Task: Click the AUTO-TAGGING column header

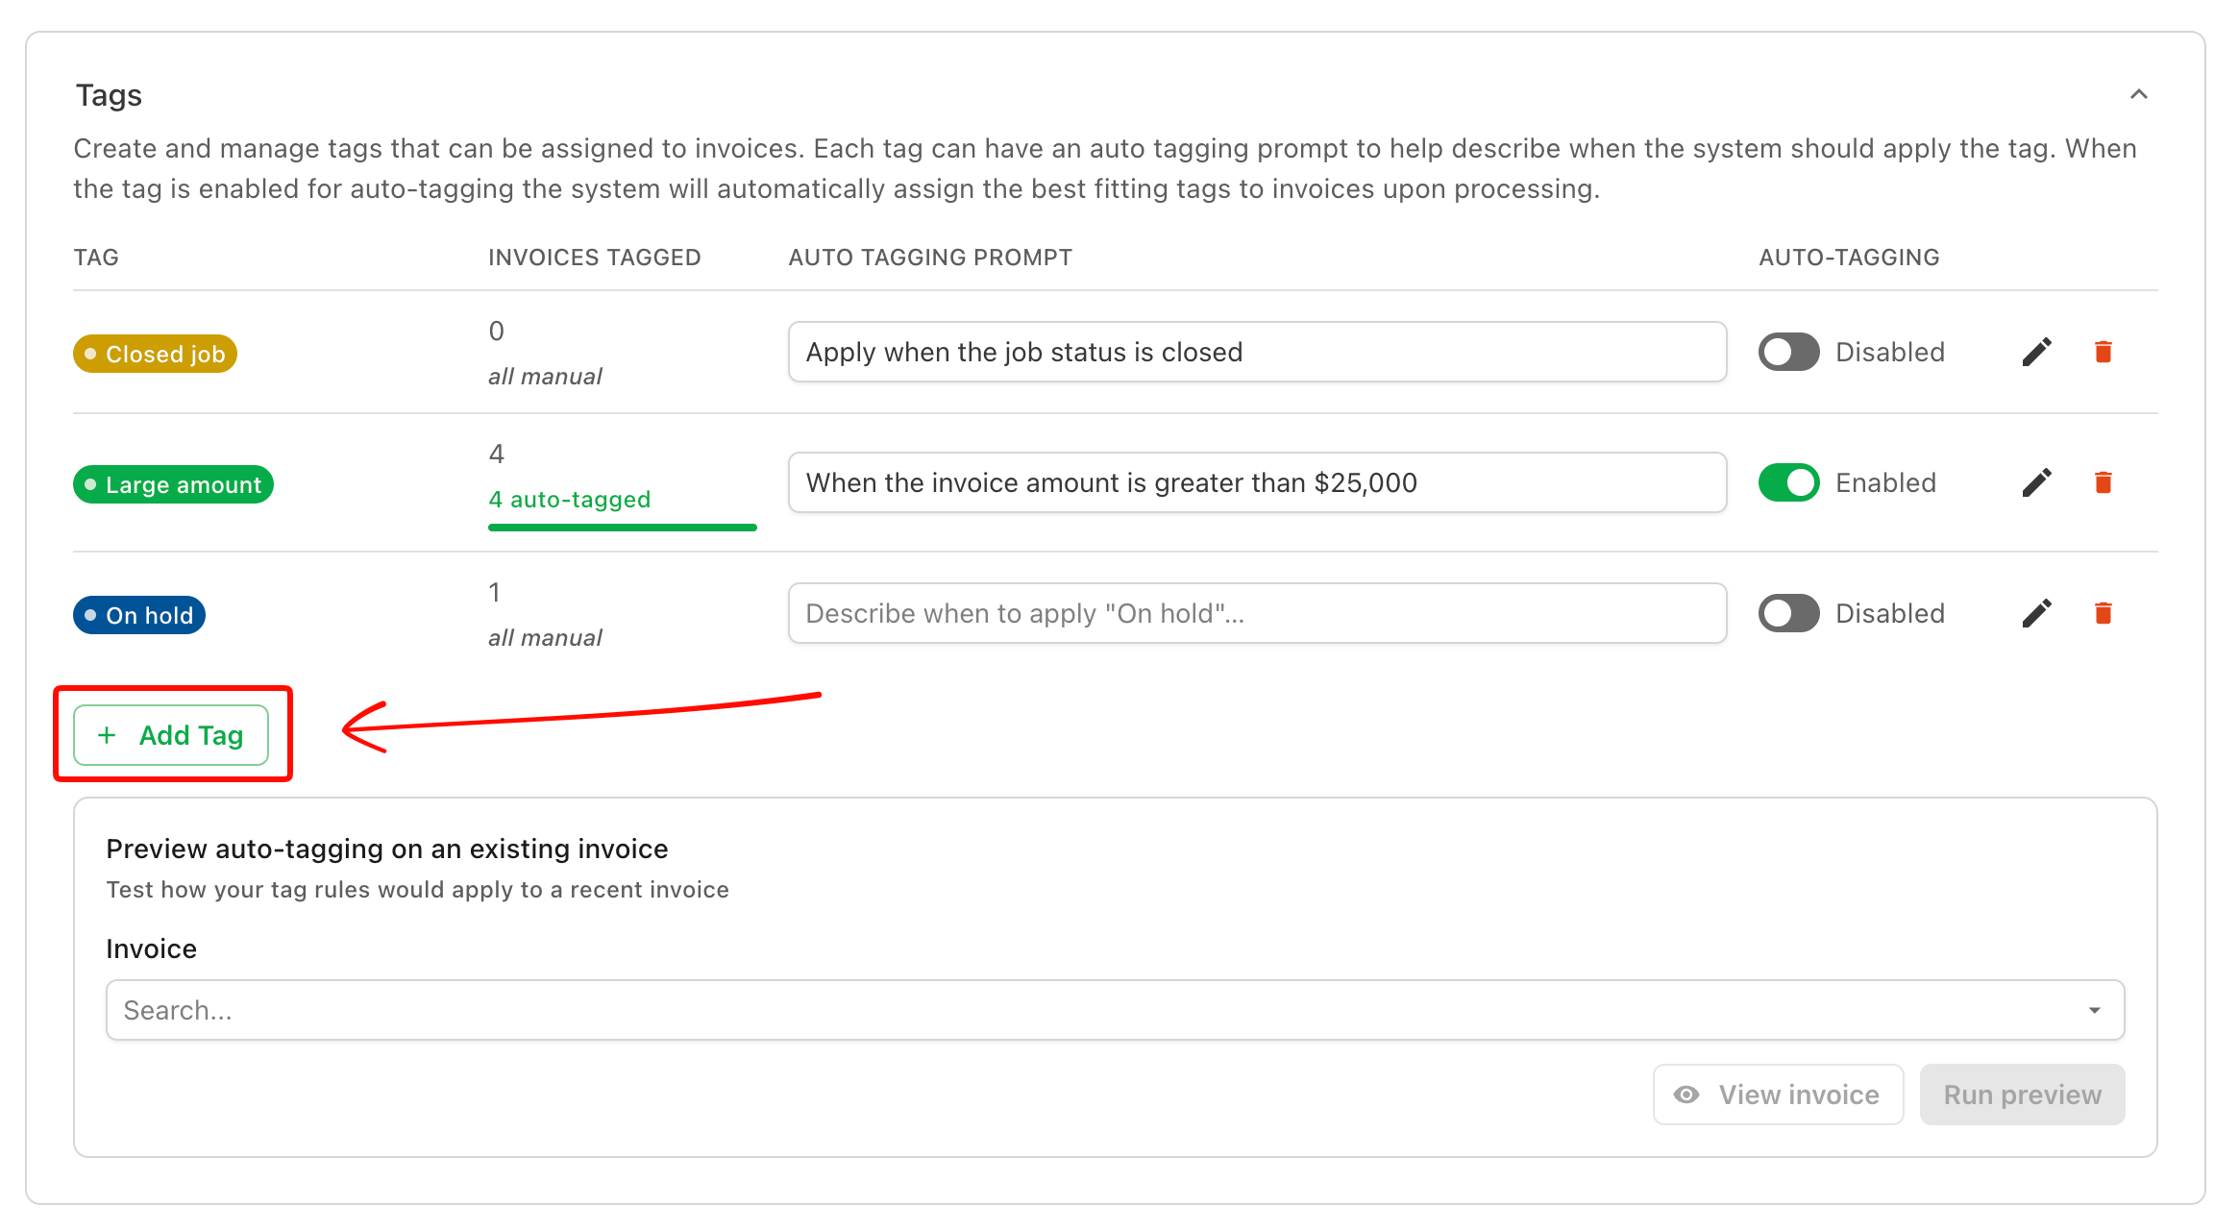Action: pyautogui.click(x=1849, y=258)
